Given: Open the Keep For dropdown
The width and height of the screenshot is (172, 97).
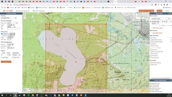Looking at the screenshot, I should pyautogui.click(x=10, y=44).
